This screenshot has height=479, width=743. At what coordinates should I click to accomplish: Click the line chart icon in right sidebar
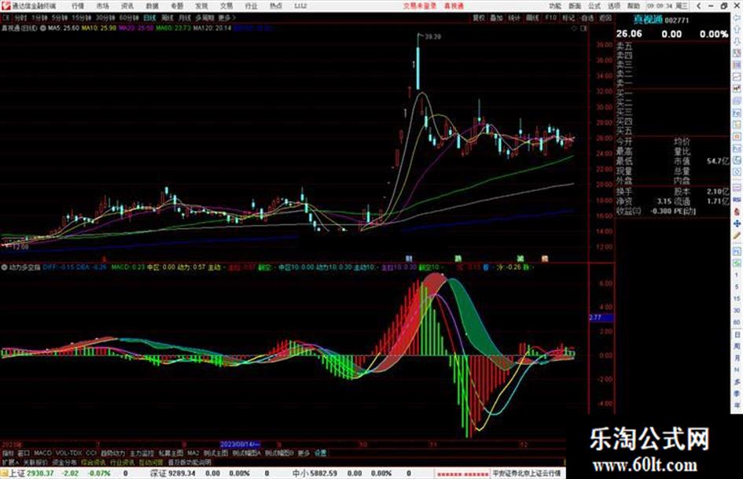737,76
